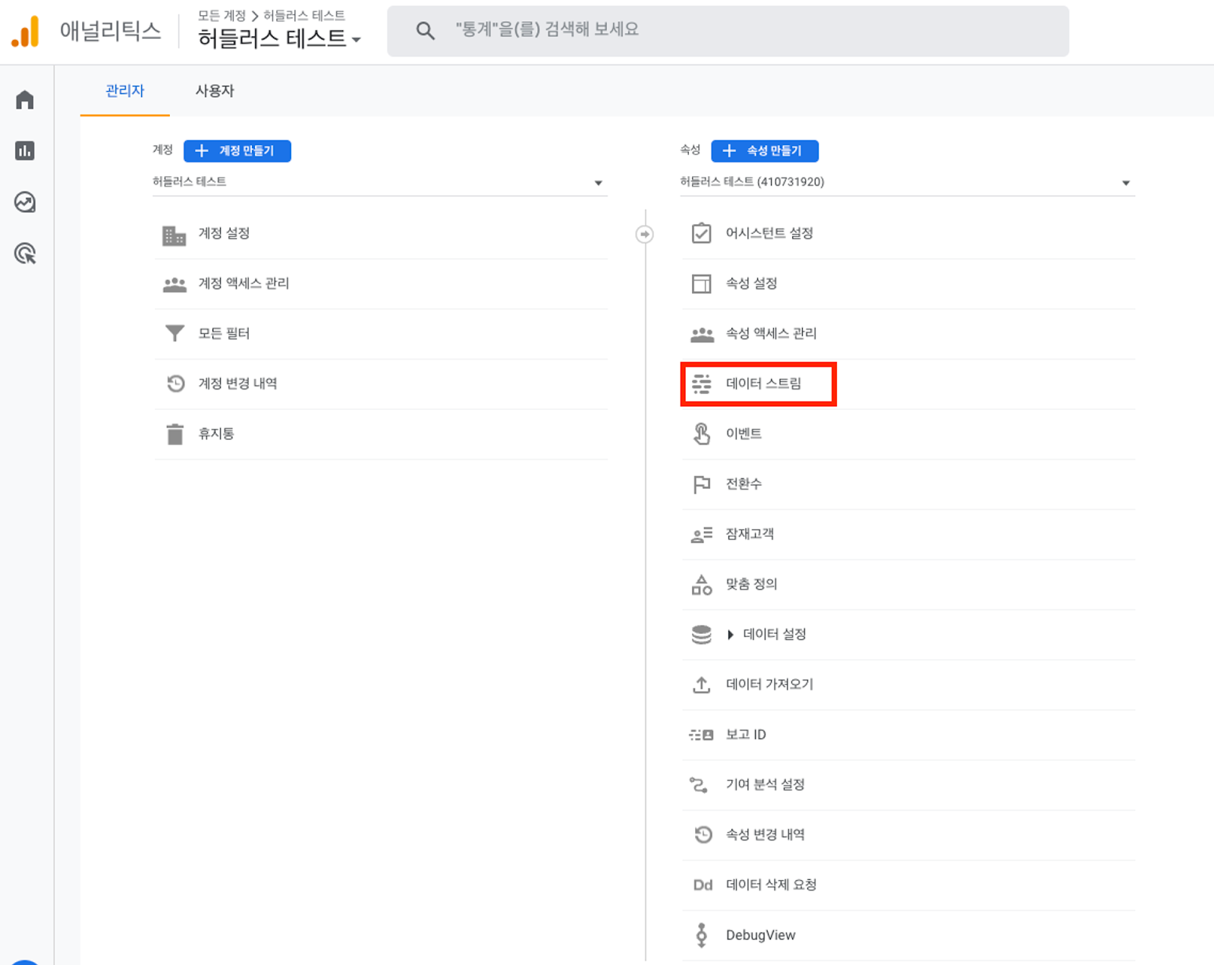
Task: Click the search magnifier icon
Action: click(426, 30)
